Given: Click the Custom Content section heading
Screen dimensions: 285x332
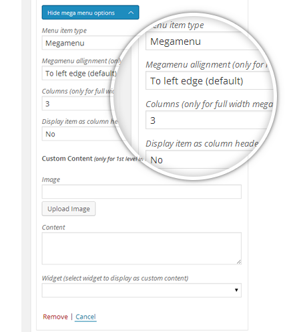Looking at the screenshot, I should coord(67,159).
